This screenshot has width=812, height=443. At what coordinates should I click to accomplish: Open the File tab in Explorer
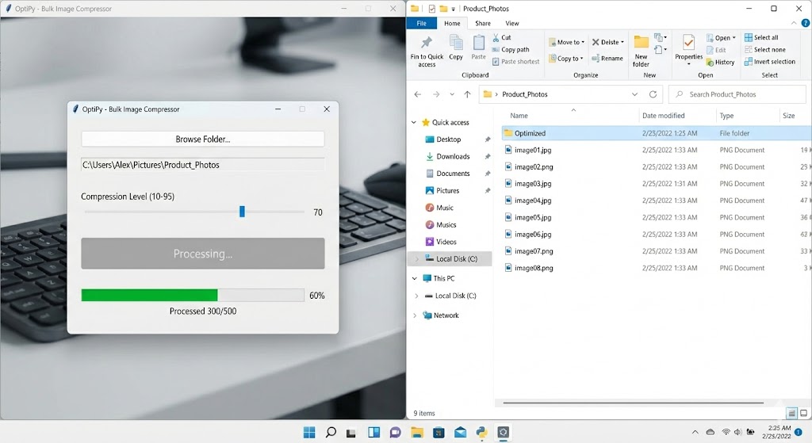[422, 23]
